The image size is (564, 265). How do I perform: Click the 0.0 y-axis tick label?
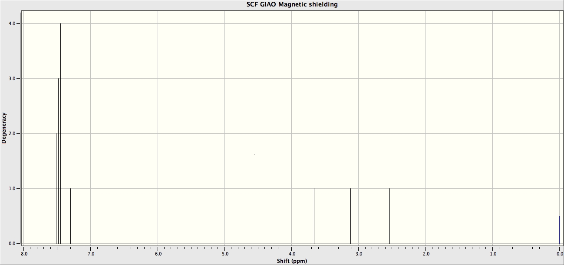coord(12,243)
